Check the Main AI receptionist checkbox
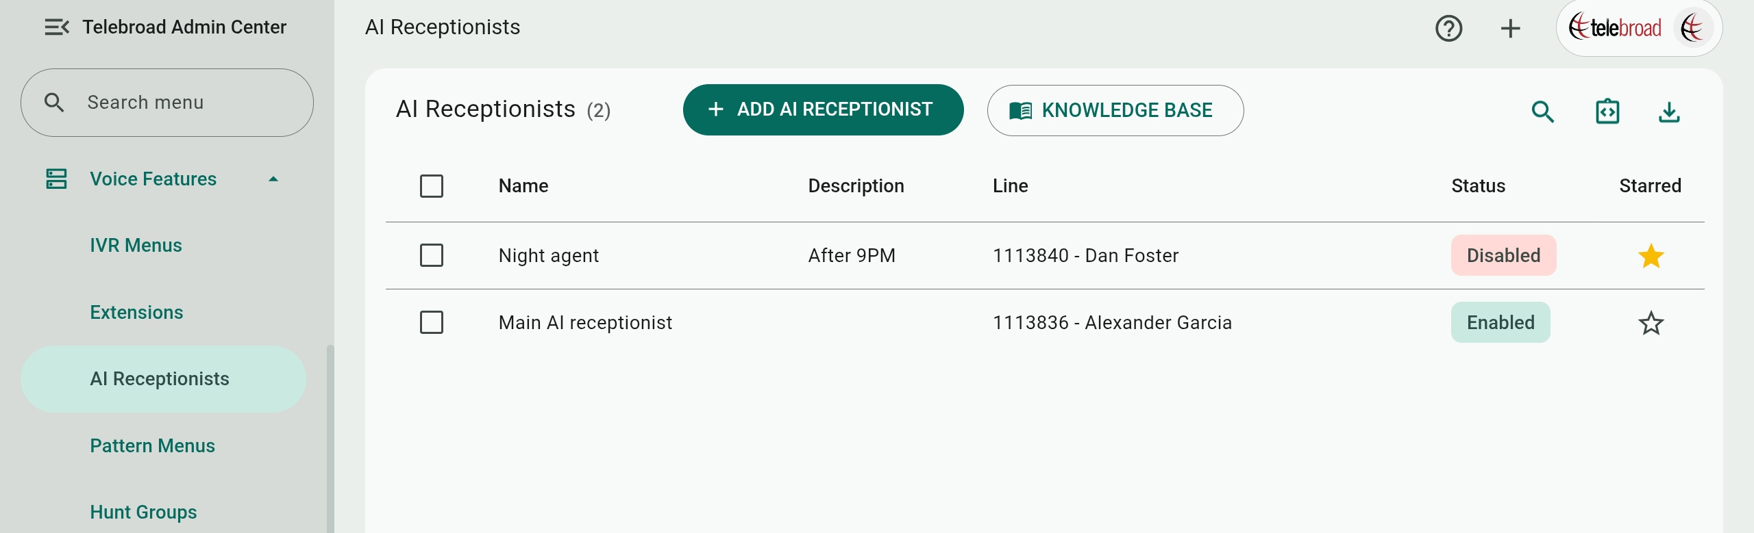 [x=432, y=322]
